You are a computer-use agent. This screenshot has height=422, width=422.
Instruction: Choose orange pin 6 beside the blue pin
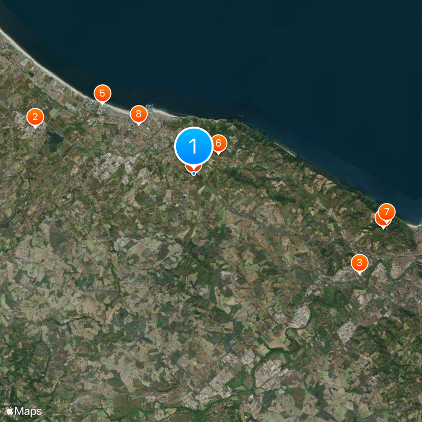click(x=219, y=143)
